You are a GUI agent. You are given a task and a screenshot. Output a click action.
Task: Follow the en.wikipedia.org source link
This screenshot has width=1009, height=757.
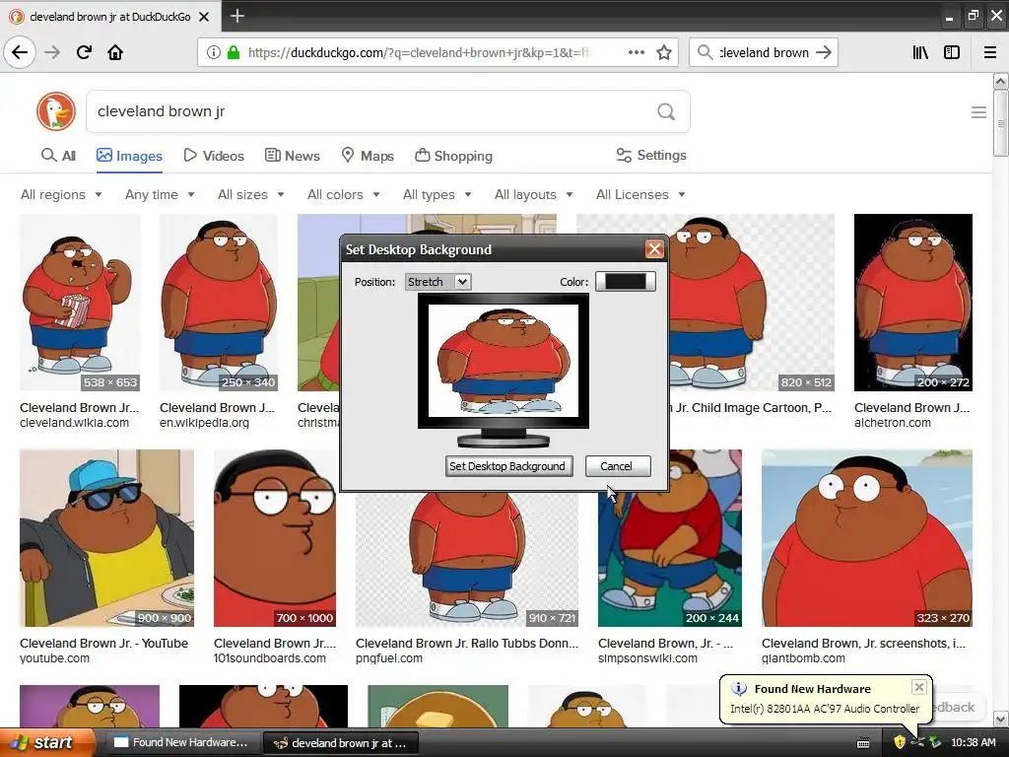(205, 423)
